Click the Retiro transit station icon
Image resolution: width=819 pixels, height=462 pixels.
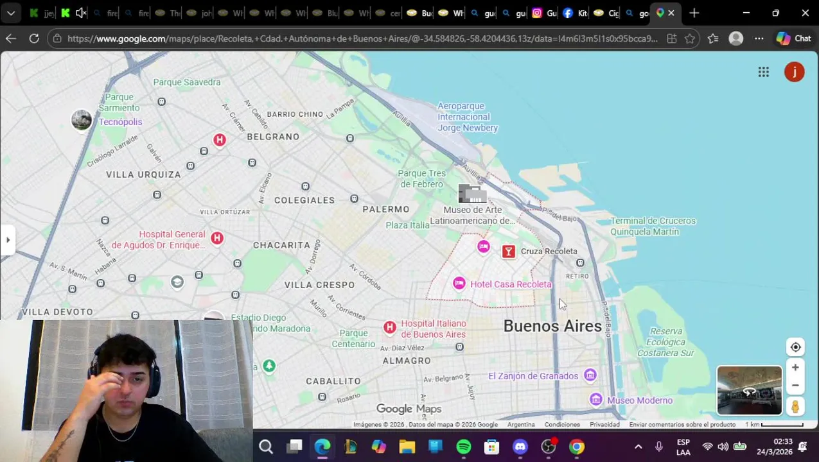click(580, 262)
